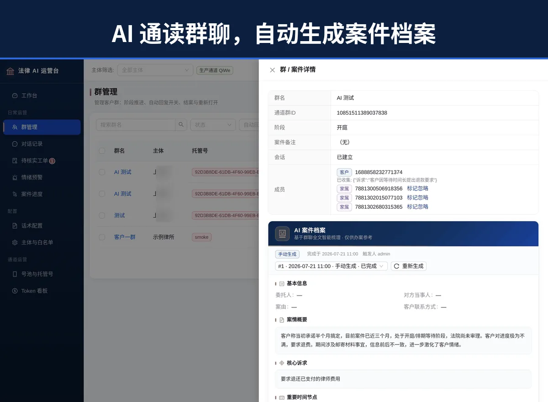Click the 群管理 sidebar icon

pyautogui.click(x=15, y=127)
